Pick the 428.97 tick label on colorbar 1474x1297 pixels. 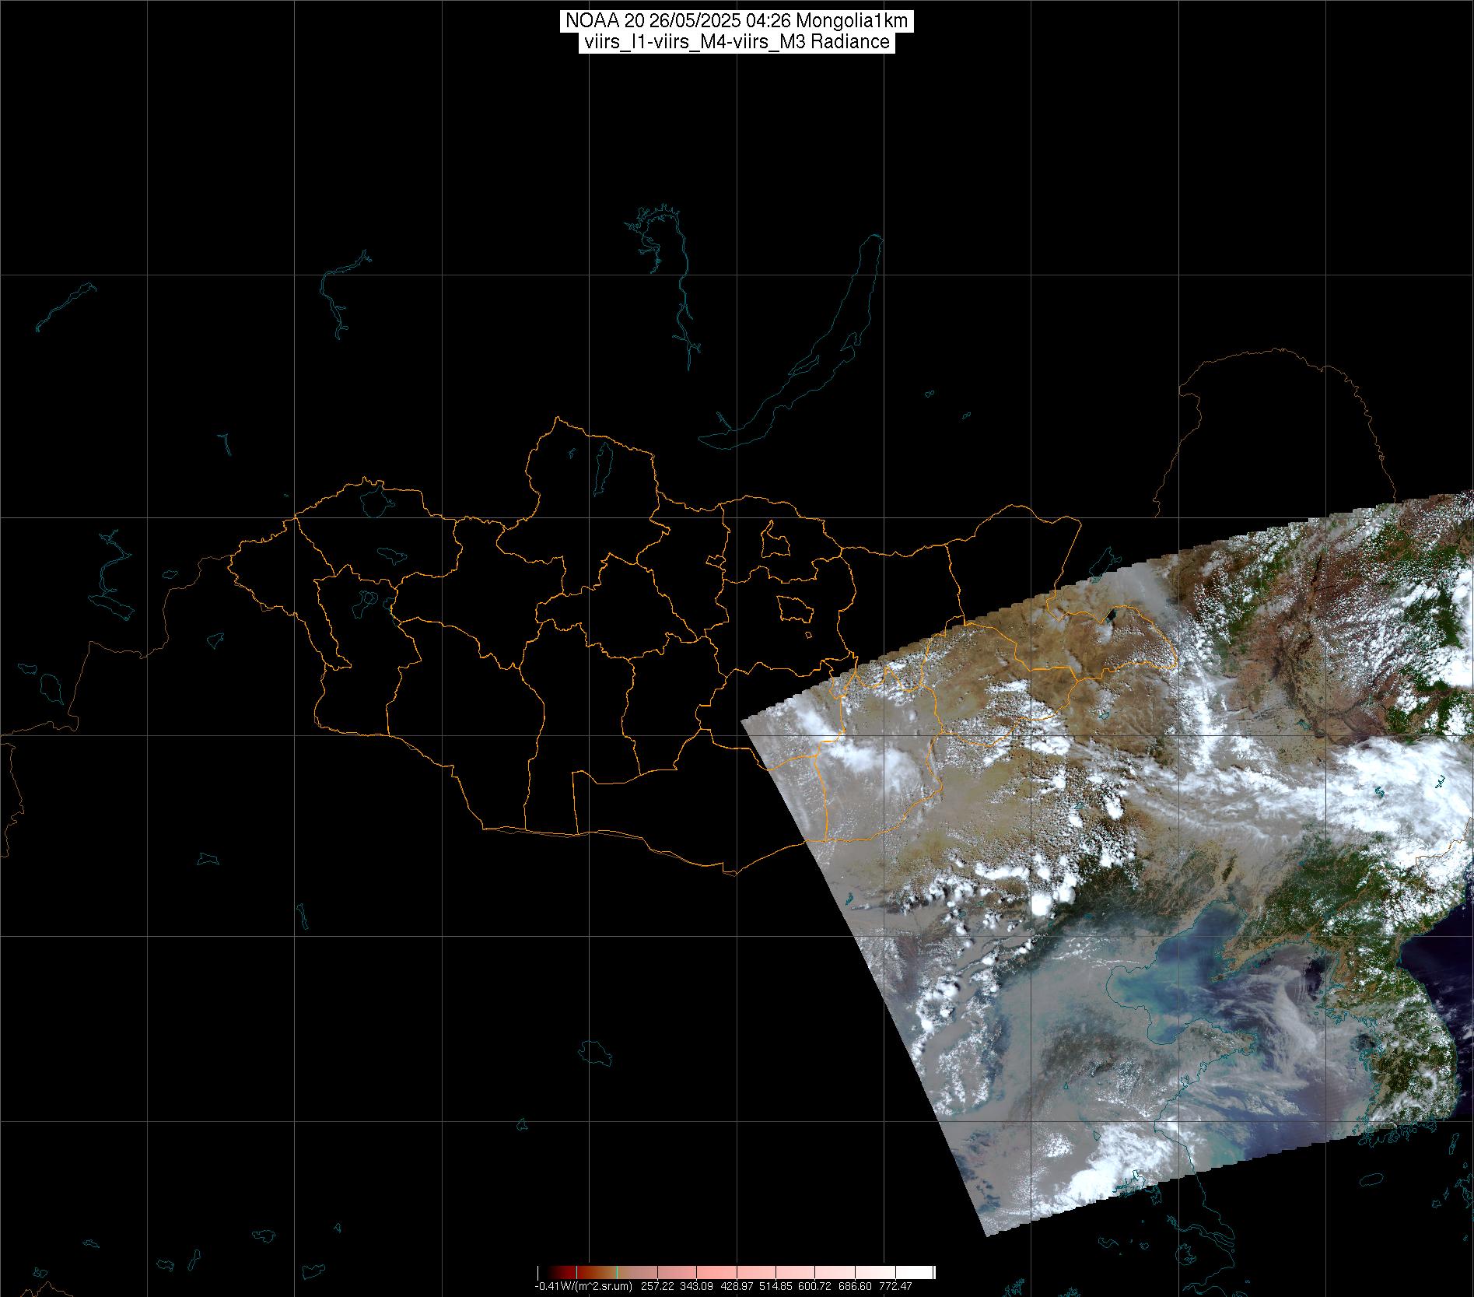(x=736, y=1286)
